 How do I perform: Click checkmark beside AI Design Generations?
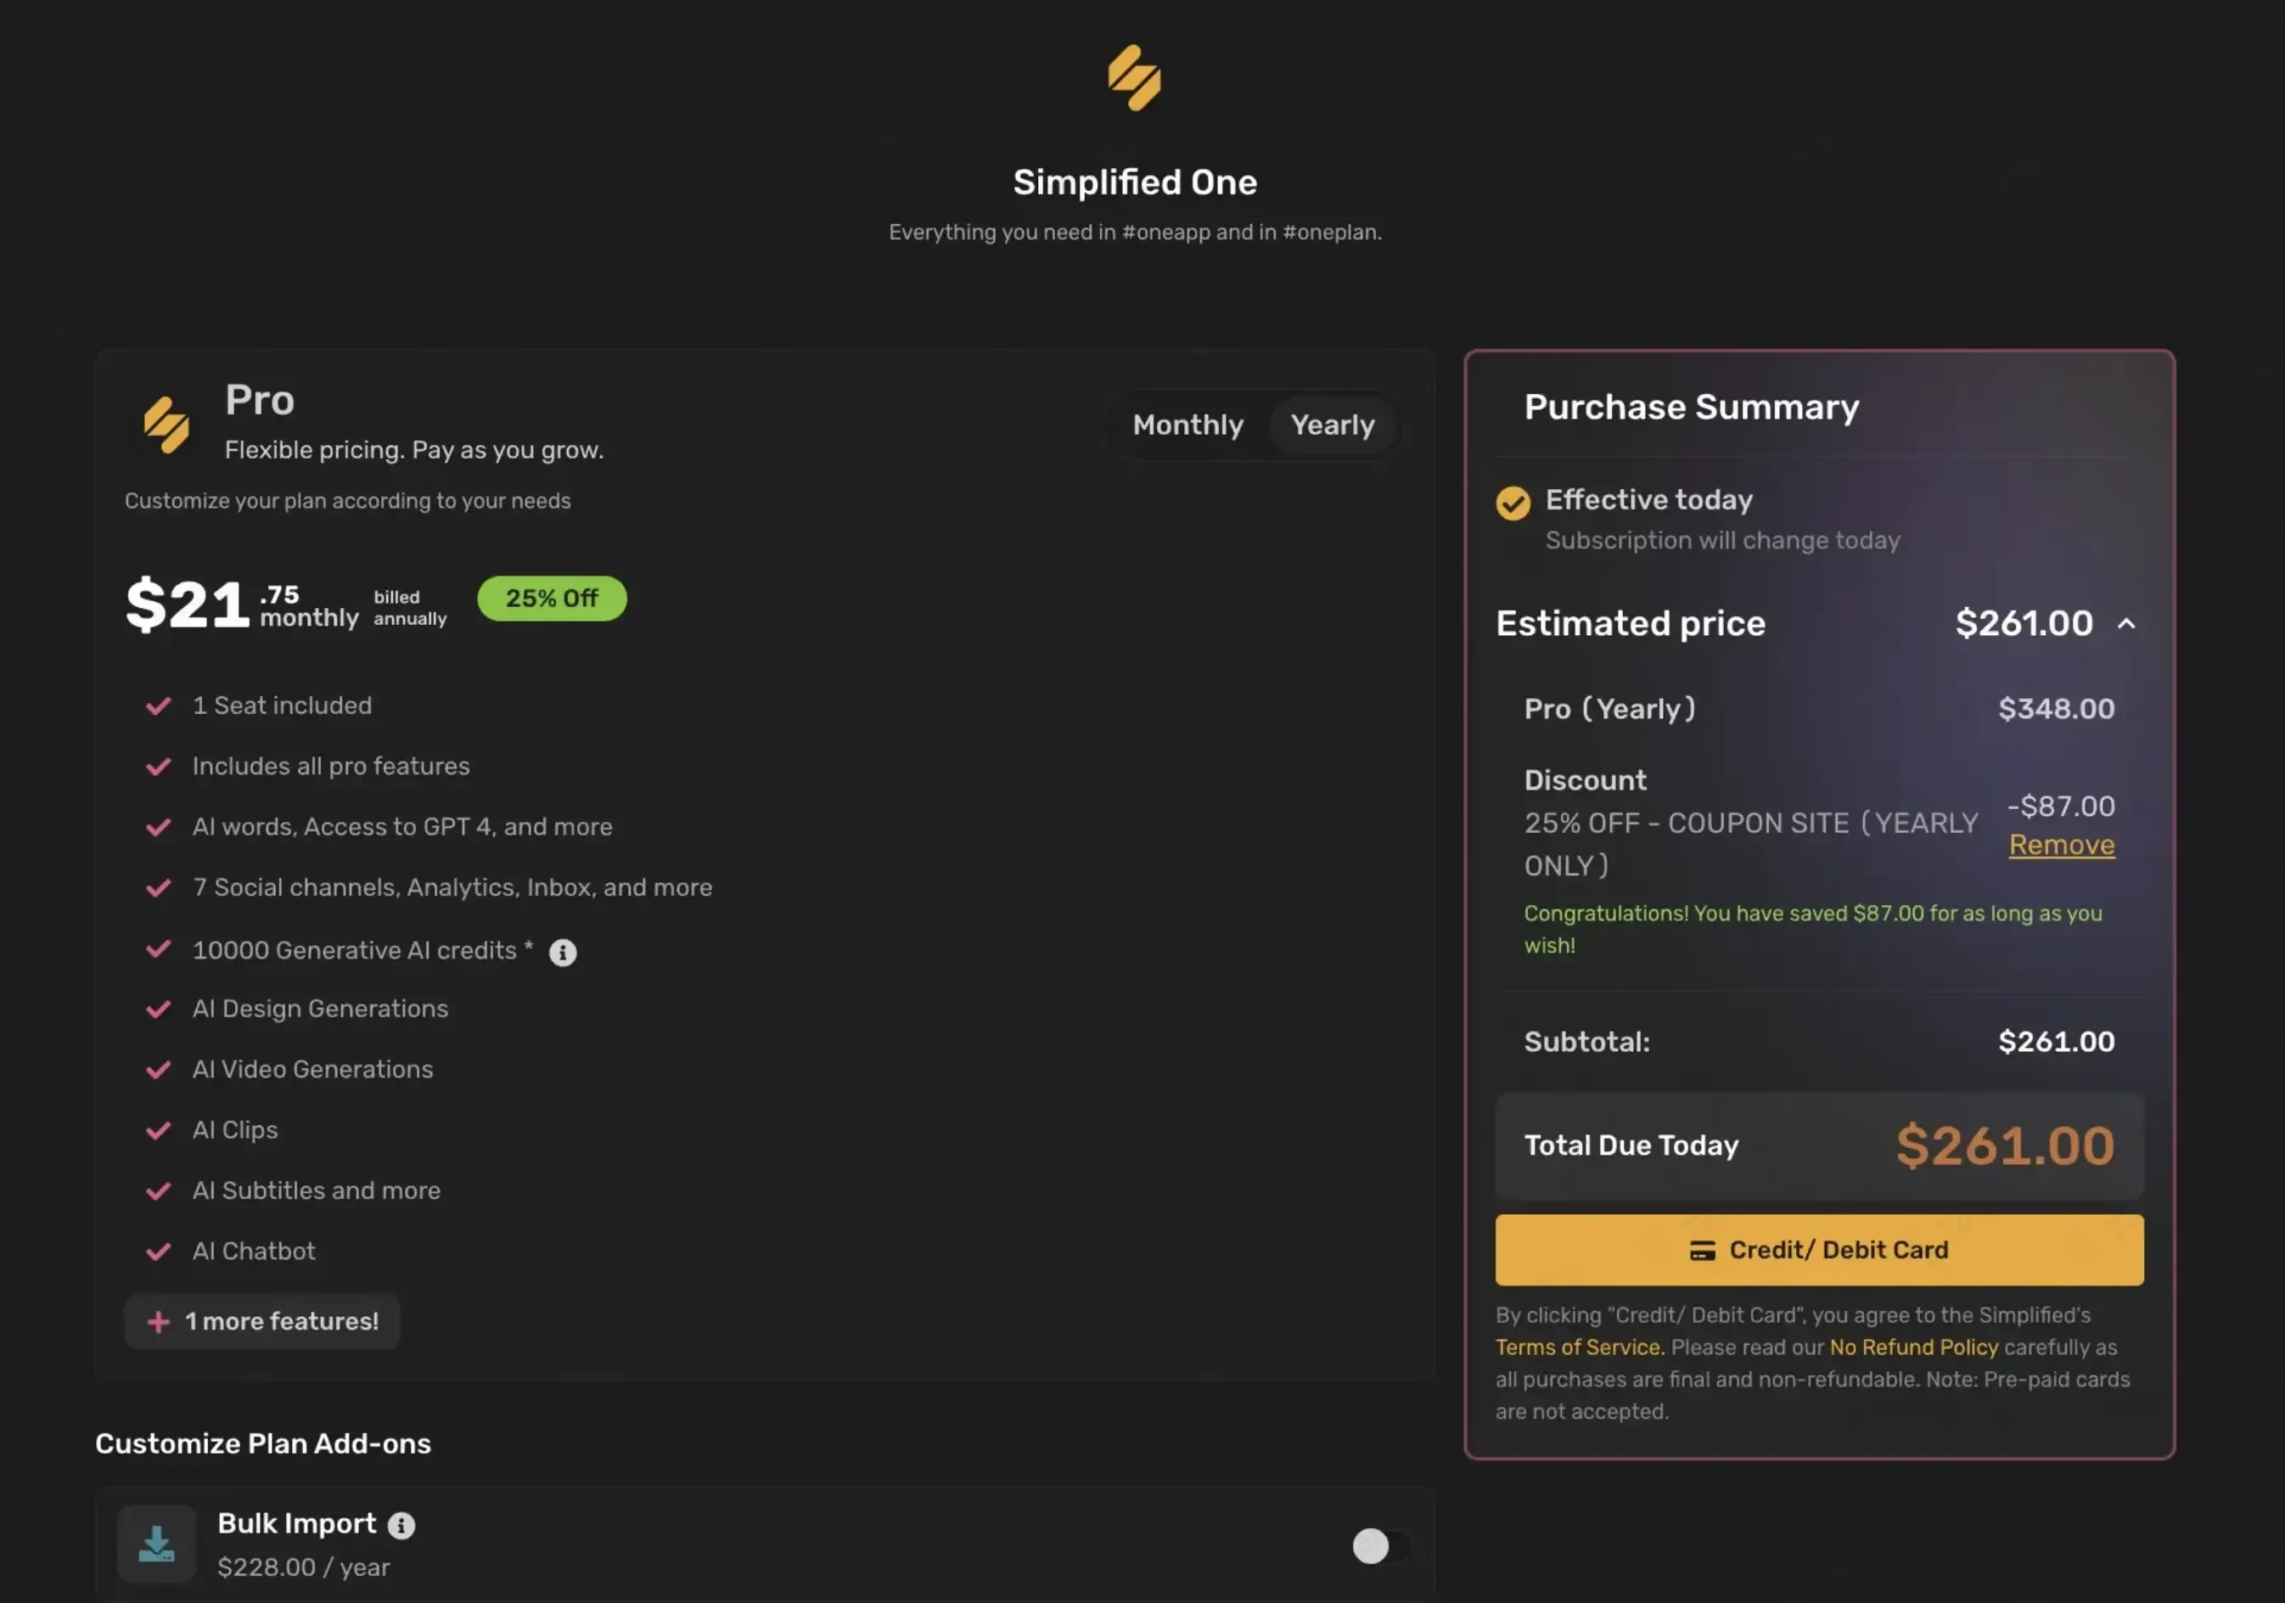pyautogui.click(x=158, y=1009)
